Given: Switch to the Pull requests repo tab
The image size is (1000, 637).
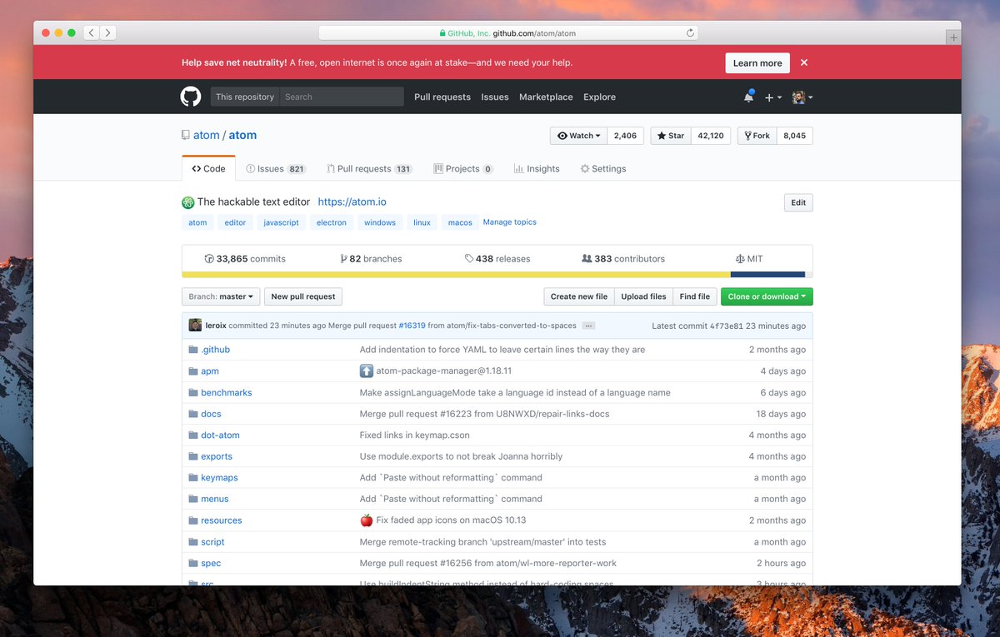Looking at the screenshot, I should (x=369, y=169).
